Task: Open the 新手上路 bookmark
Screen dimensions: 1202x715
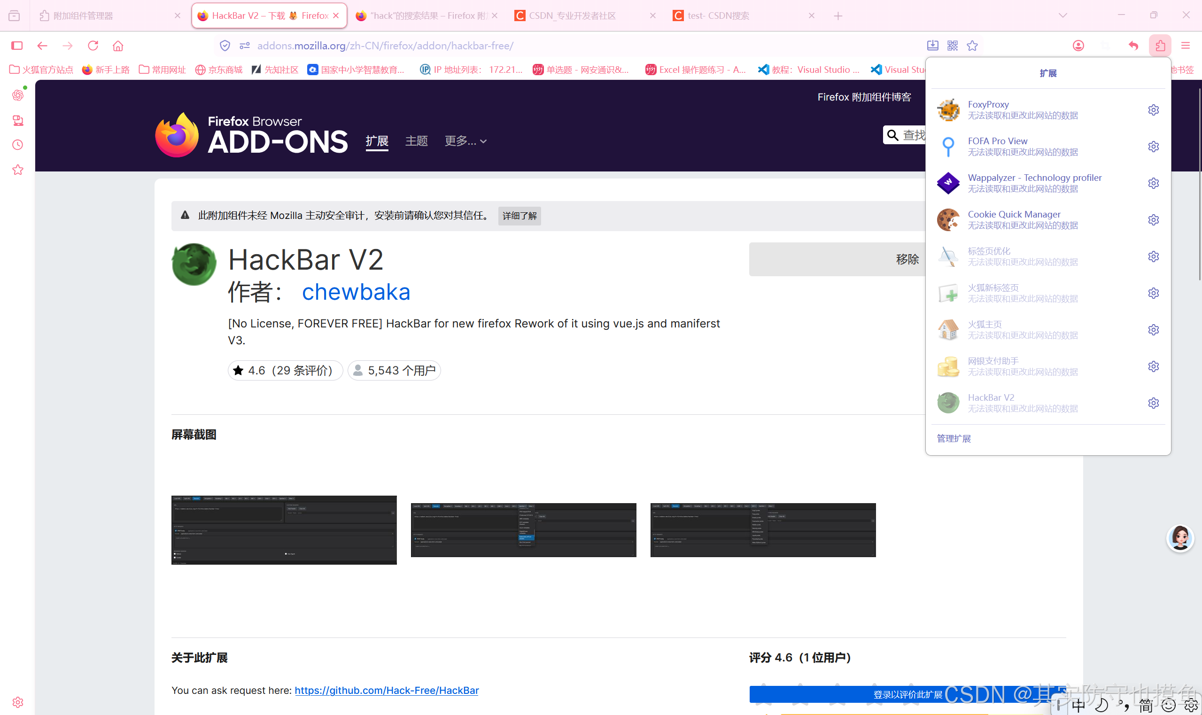Action: click(x=106, y=70)
